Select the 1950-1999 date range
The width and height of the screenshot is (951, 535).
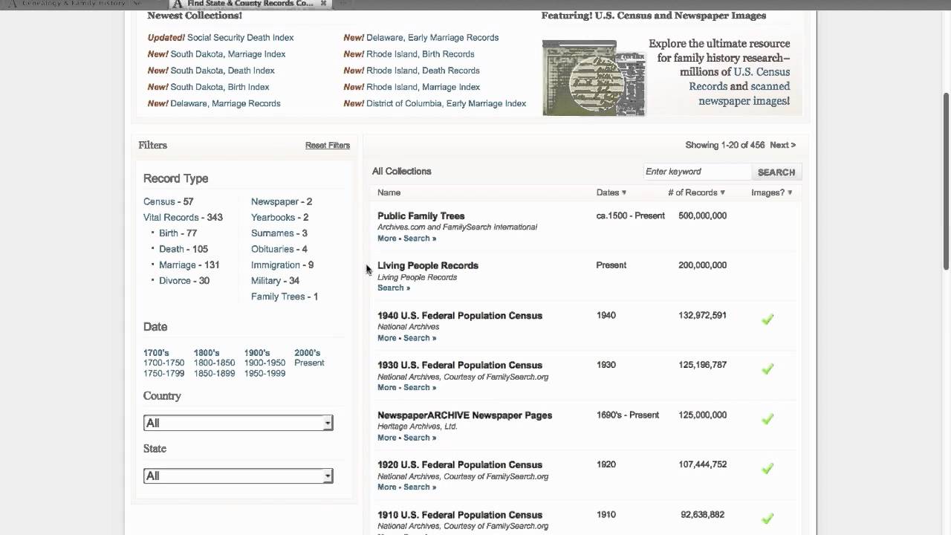[264, 374]
